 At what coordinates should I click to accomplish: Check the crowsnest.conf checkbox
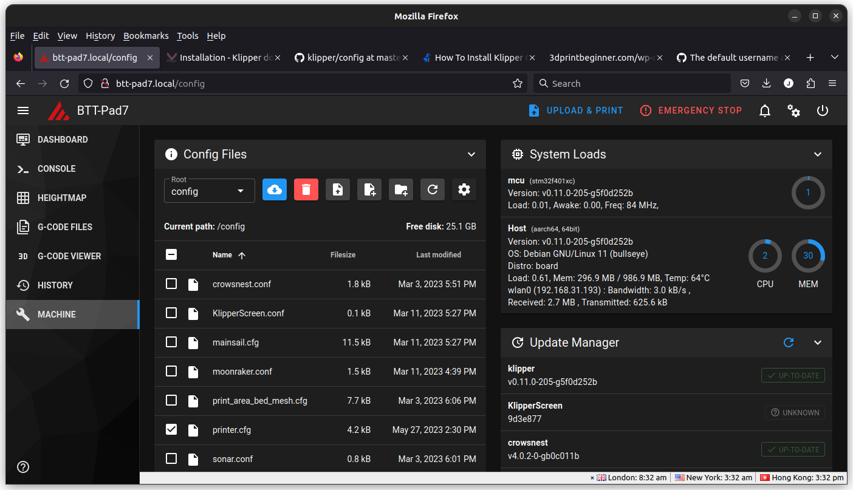pyautogui.click(x=171, y=284)
